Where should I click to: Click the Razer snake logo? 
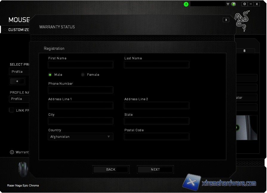point(242,21)
